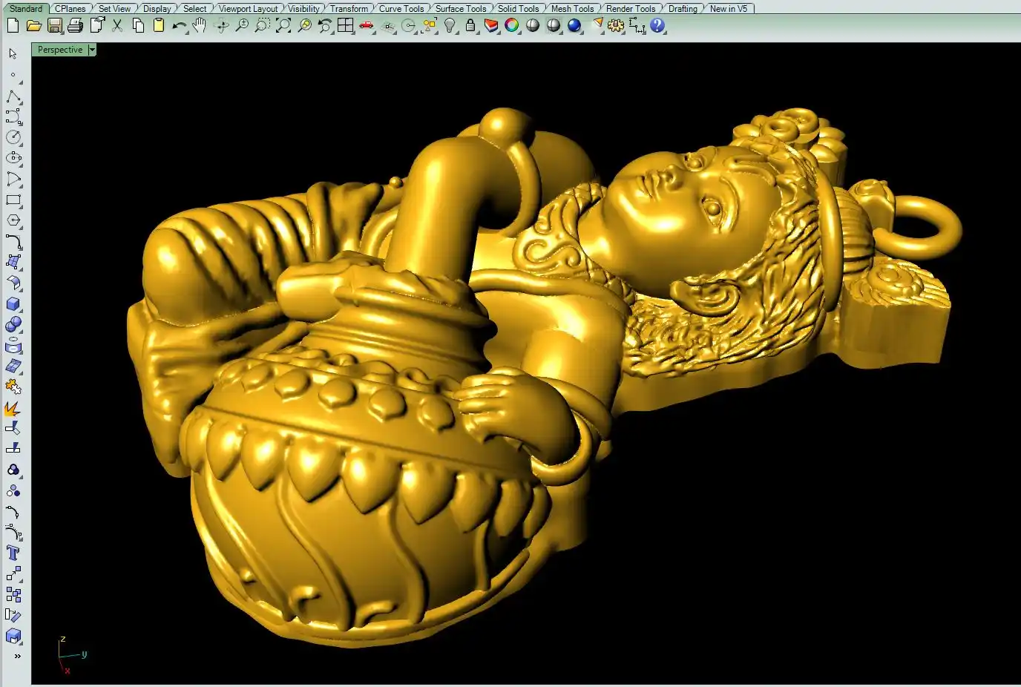The width and height of the screenshot is (1021, 687).
Task: Click the Rectangle tool icon
Action: [x=13, y=200]
